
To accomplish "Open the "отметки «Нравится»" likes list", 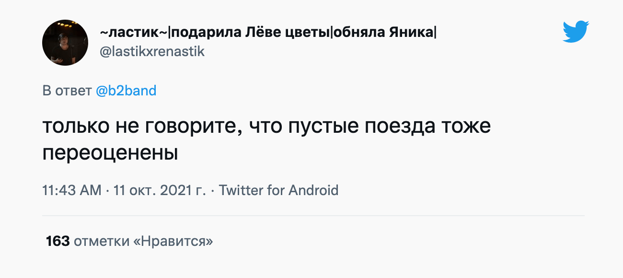I will point(143,241).
